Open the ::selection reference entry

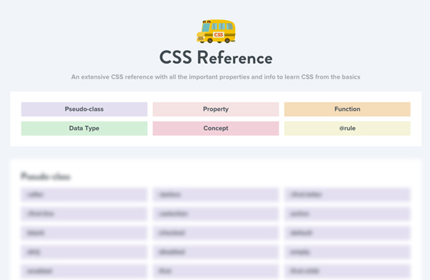coord(216,213)
